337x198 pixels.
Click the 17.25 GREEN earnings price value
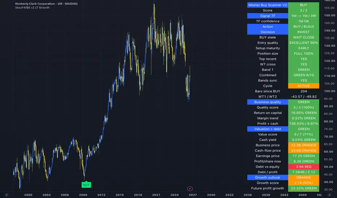303,156
